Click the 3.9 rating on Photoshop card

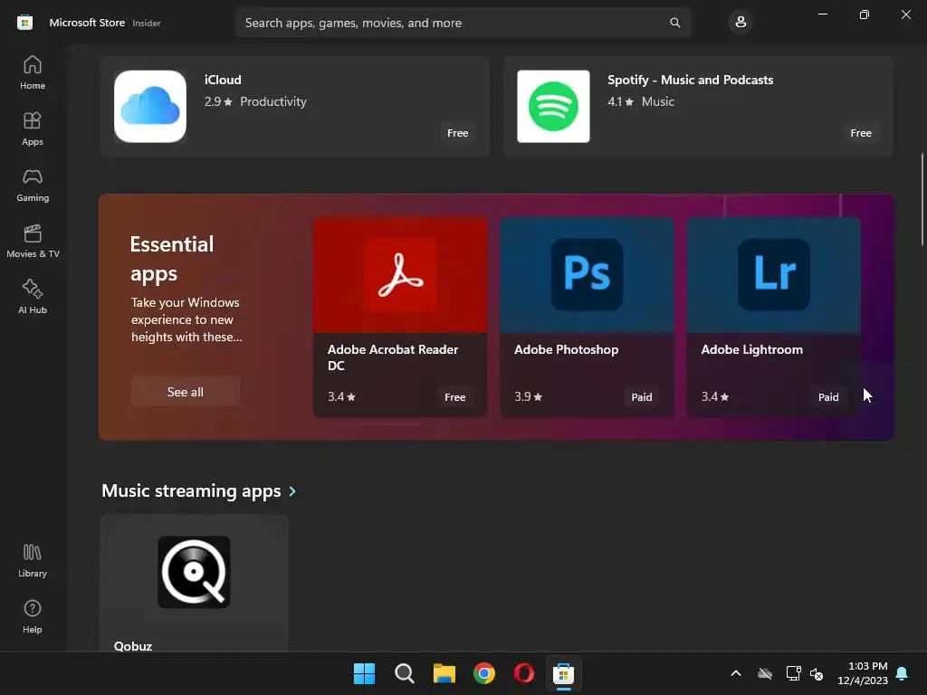pyautogui.click(x=528, y=396)
